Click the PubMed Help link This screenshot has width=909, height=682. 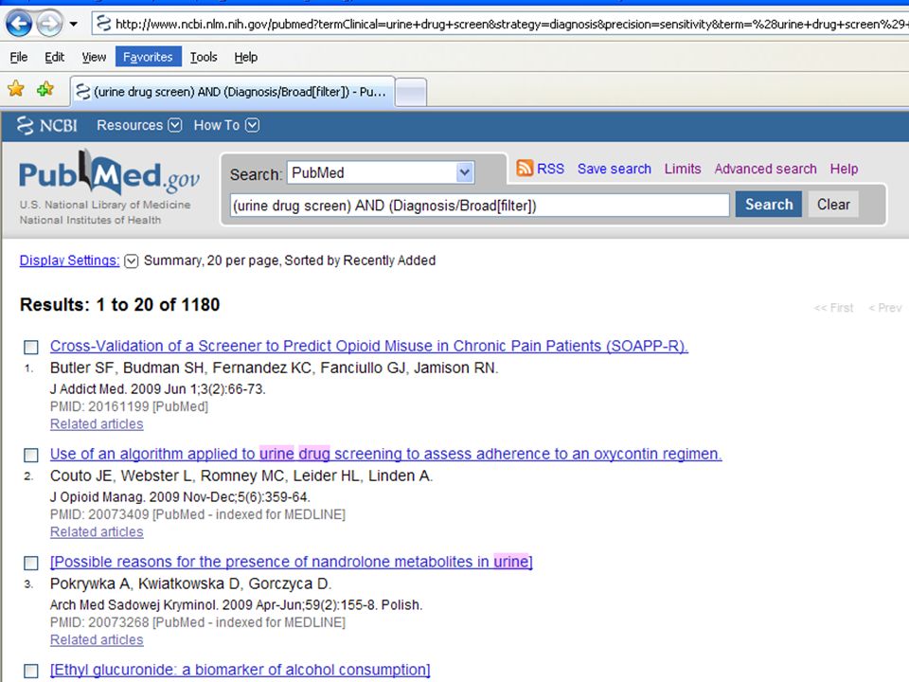click(844, 169)
